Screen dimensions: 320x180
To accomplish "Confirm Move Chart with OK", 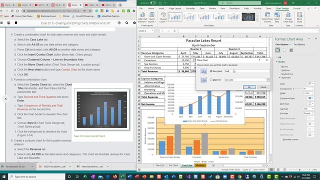I will (x=249, y=87).
